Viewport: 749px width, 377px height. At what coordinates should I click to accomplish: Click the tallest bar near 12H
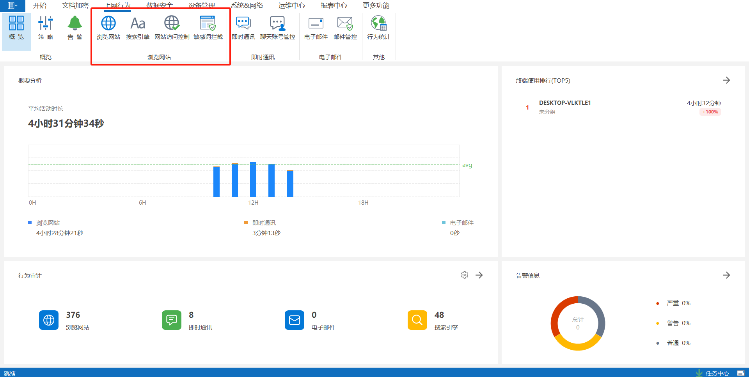(x=253, y=179)
